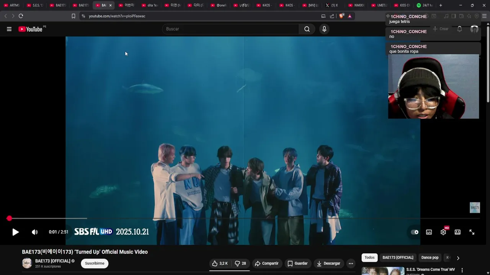Switch to the dita tab

150,5
